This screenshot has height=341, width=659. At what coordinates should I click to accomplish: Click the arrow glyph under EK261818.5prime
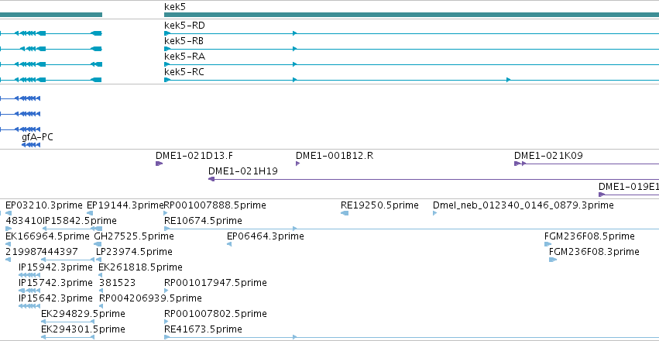click(101, 275)
